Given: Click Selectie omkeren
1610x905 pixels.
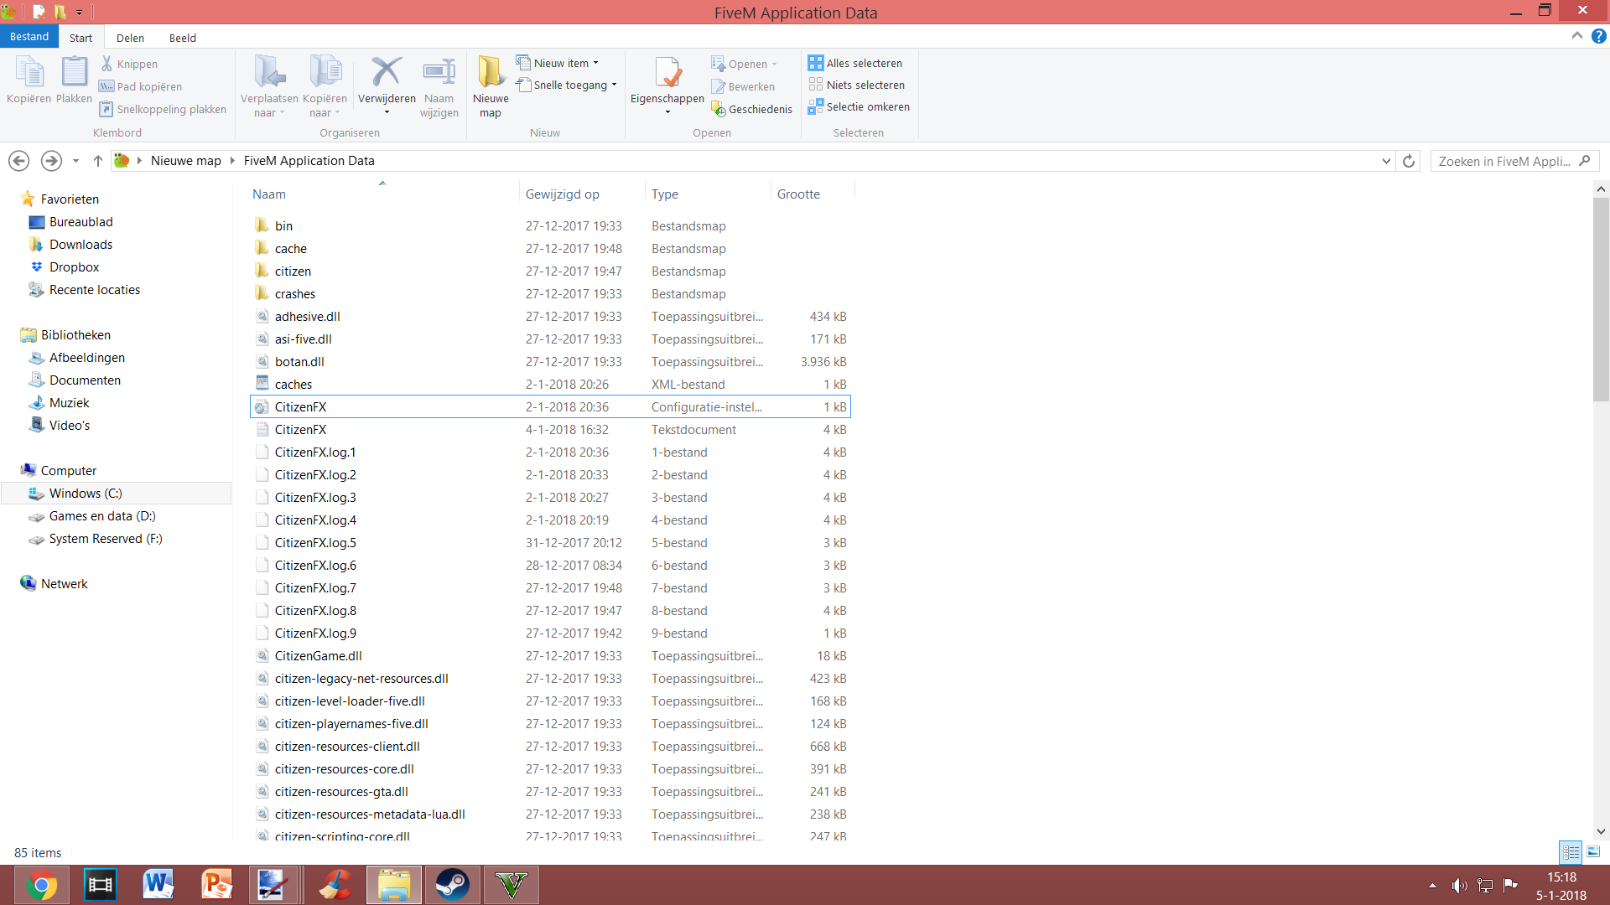Looking at the screenshot, I should click(x=859, y=106).
